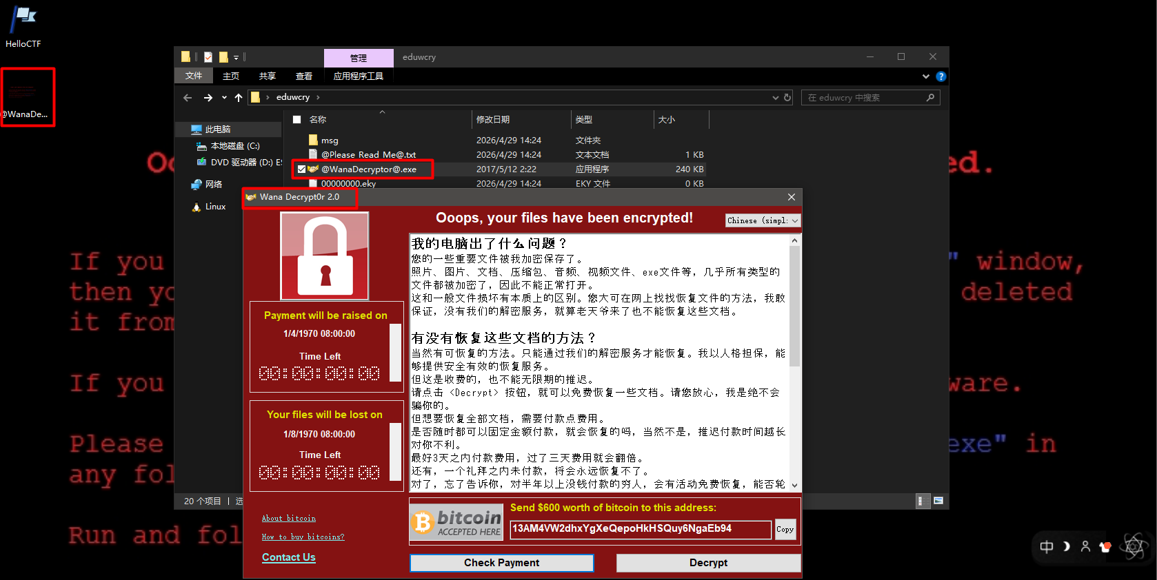Open the tray icon with red notification dot

(x=1105, y=547)
